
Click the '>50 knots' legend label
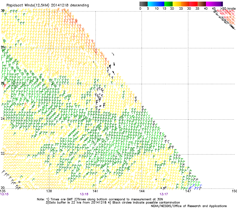pyautogui.click(x=228, y=9)
